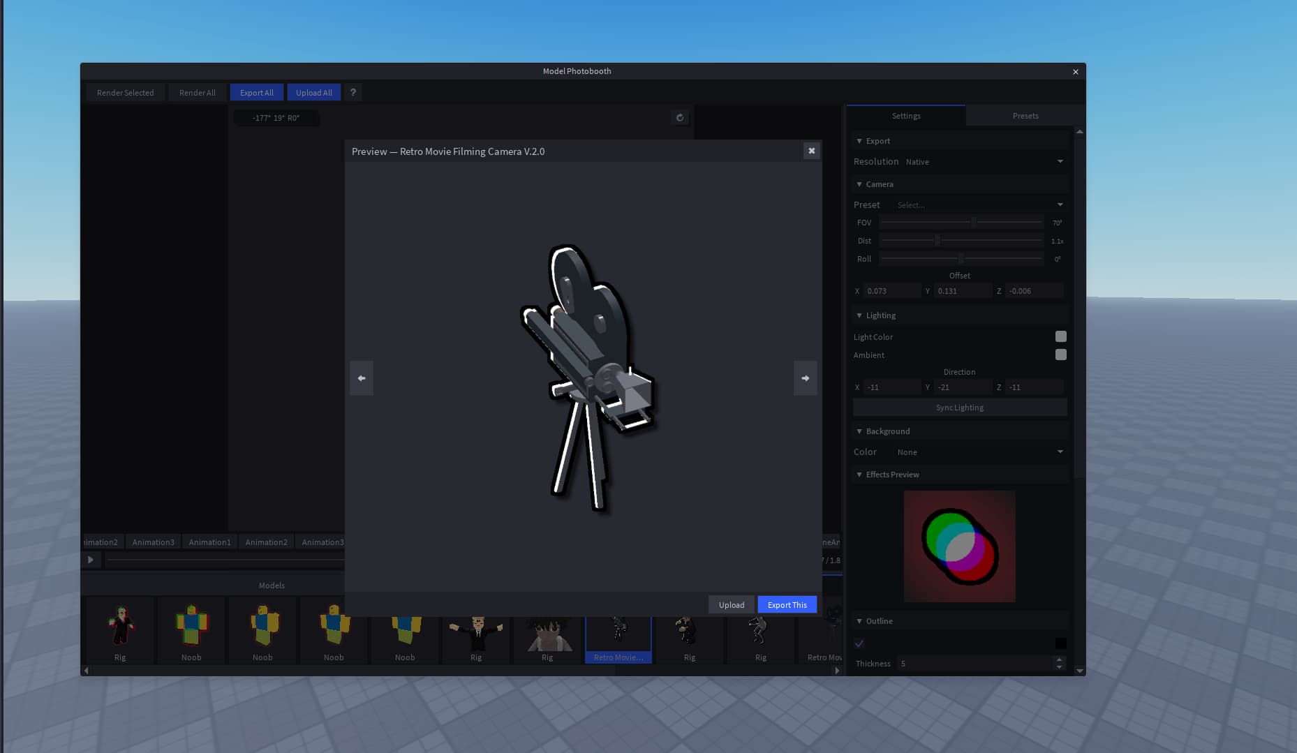Open the Resolution dropdown
The image size is (1297, 753).
click(x=984, y=162)
